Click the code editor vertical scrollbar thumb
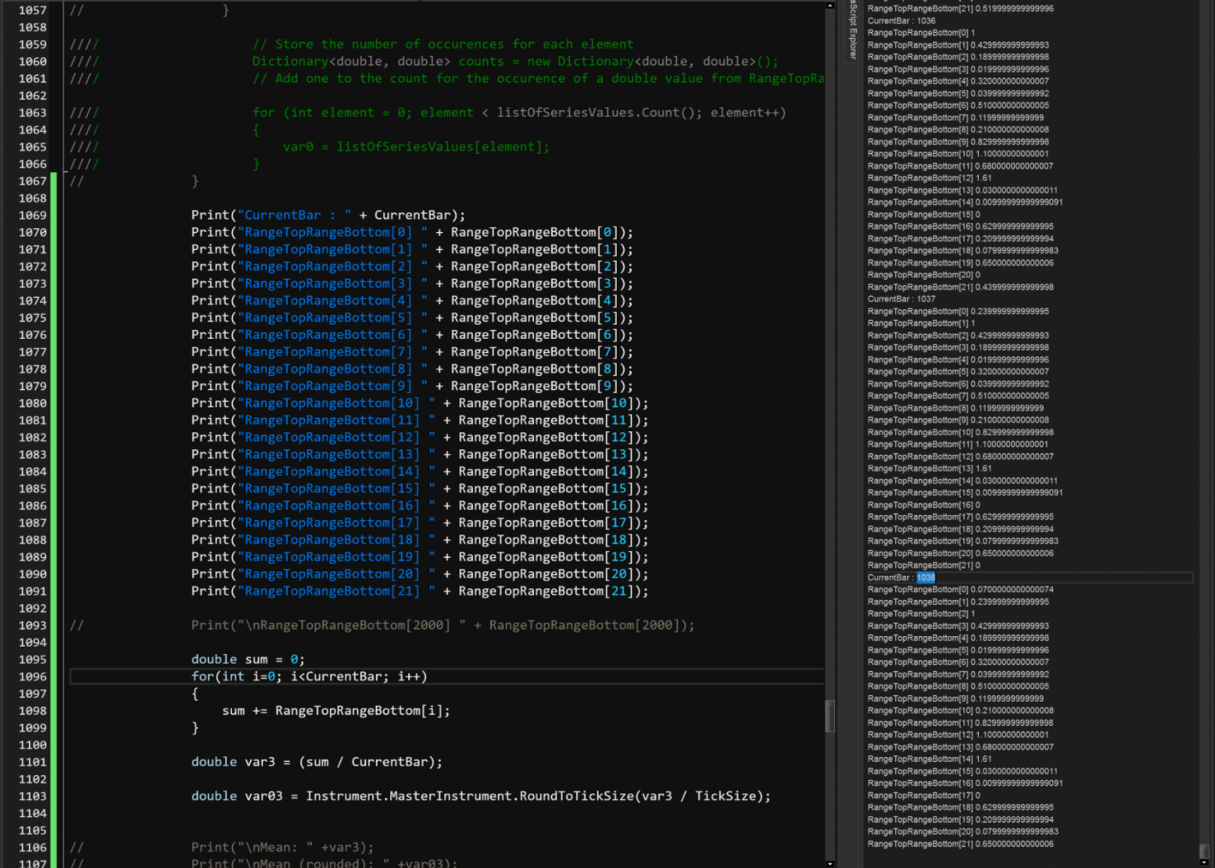 (830, 715)
